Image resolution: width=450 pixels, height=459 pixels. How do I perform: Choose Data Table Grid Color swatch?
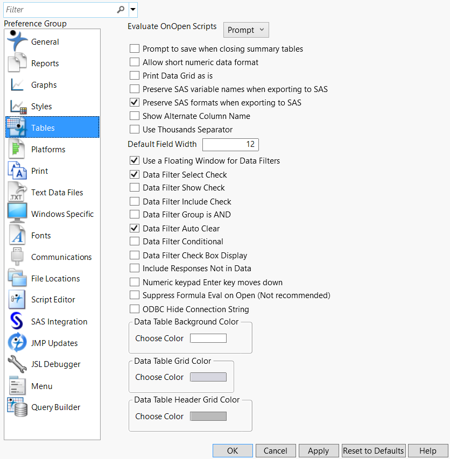(208, 377)
